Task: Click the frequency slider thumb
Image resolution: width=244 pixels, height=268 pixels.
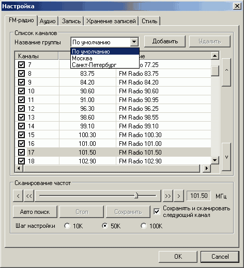Action: coord(136,195)
